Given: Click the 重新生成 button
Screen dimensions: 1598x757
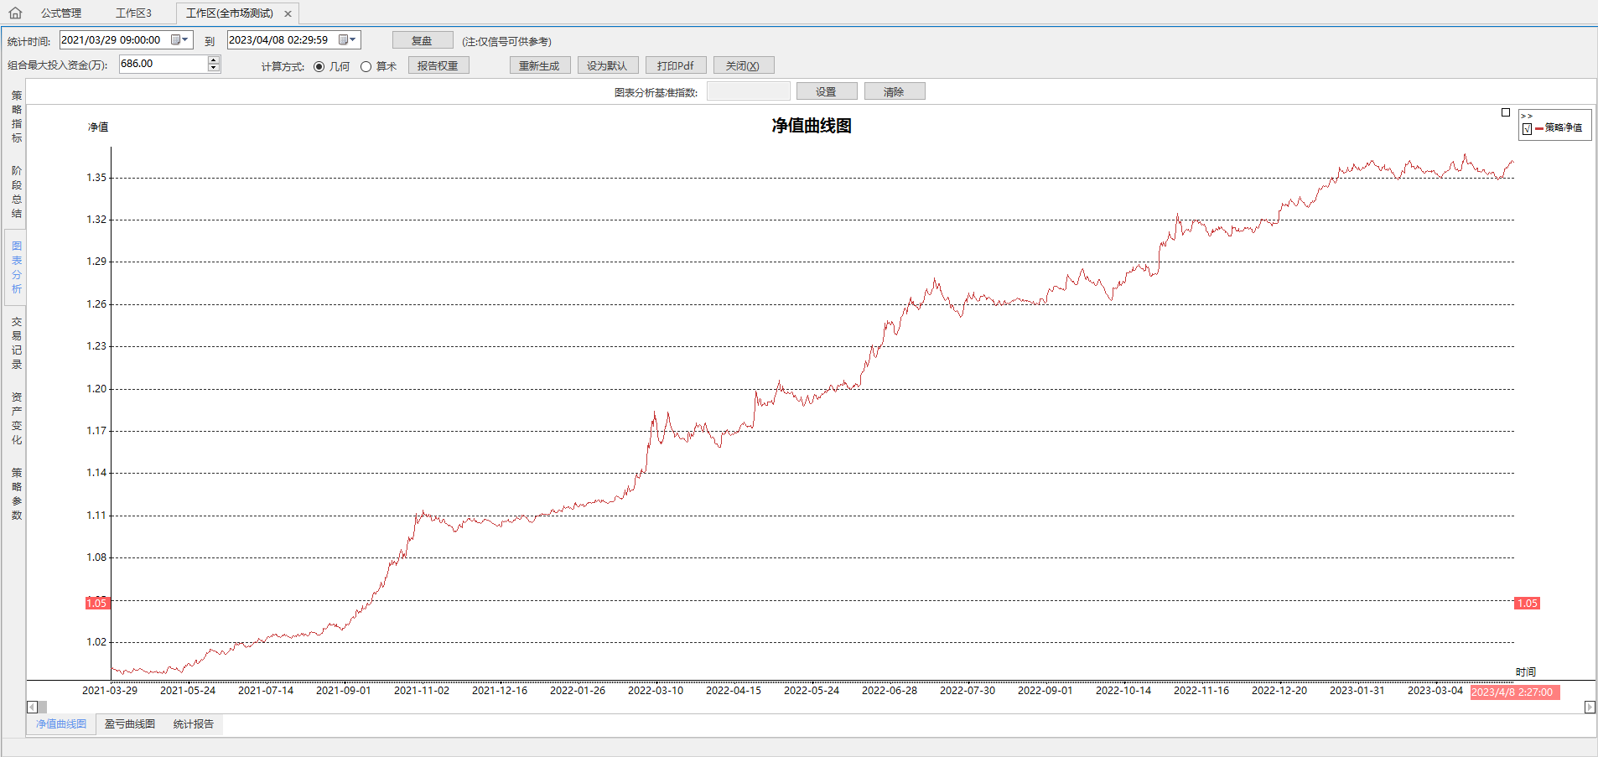Looking at the screenshot, I should coord(539,65).
